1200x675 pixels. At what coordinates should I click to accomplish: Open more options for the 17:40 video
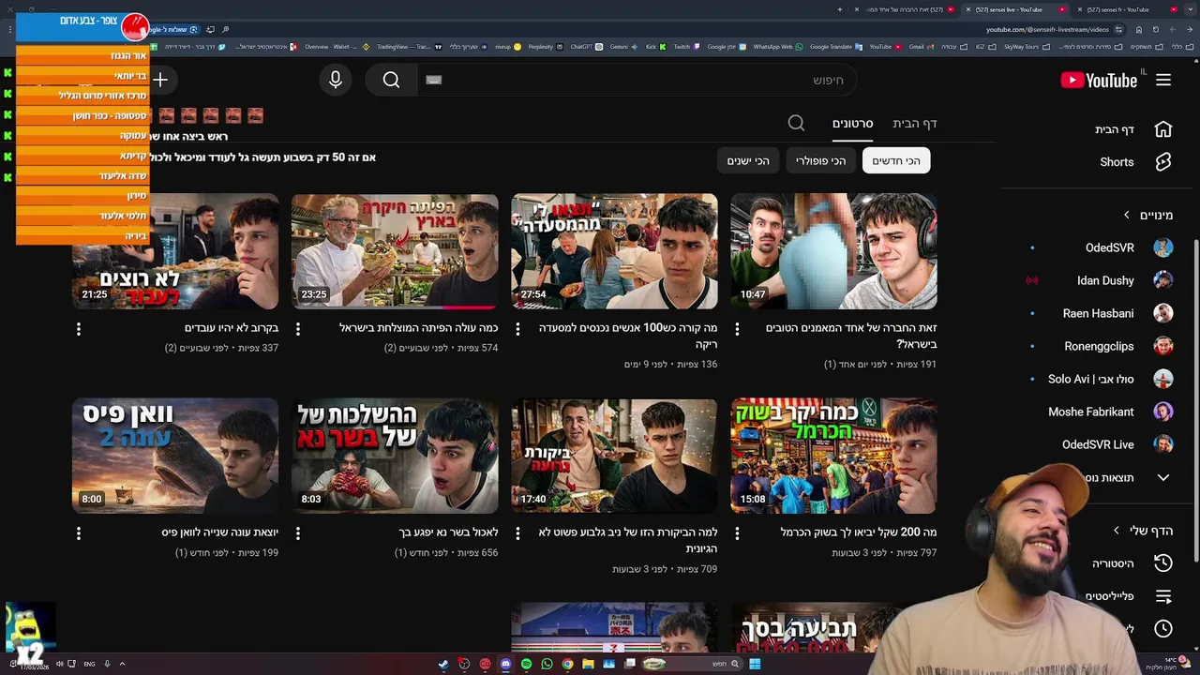517,533
